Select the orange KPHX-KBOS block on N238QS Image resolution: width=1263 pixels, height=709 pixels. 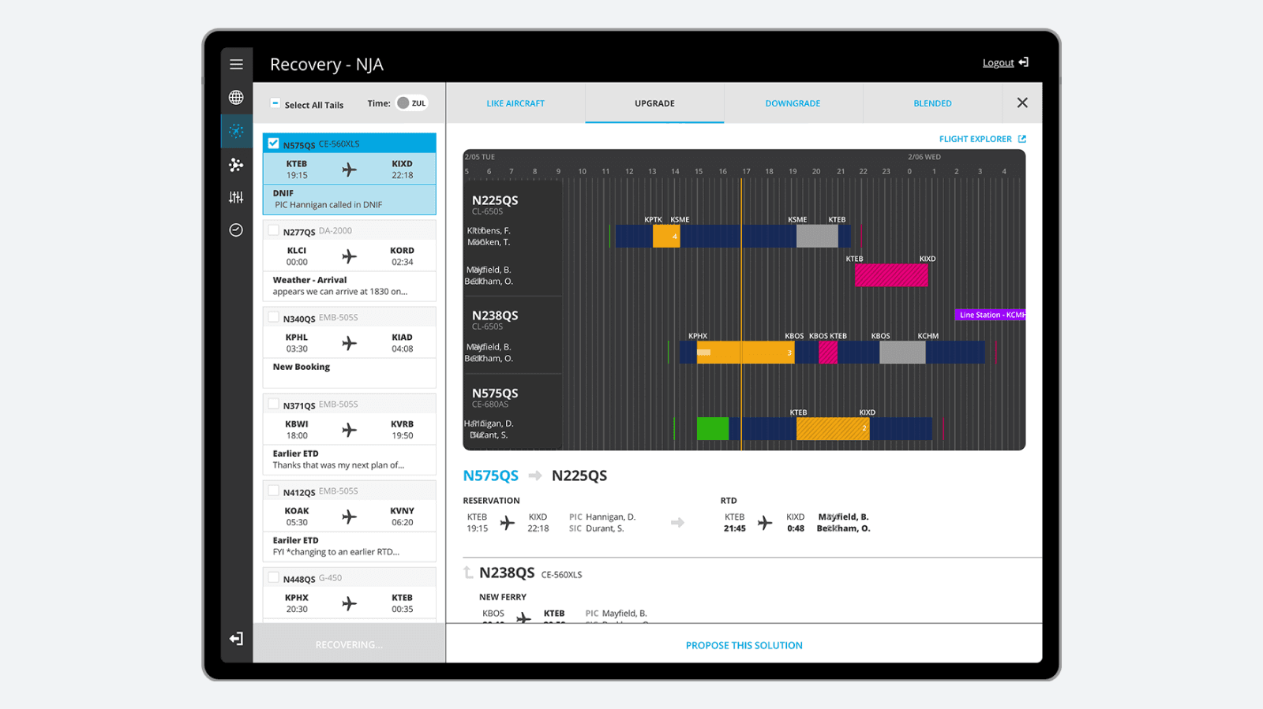click(x=745, y=353)
